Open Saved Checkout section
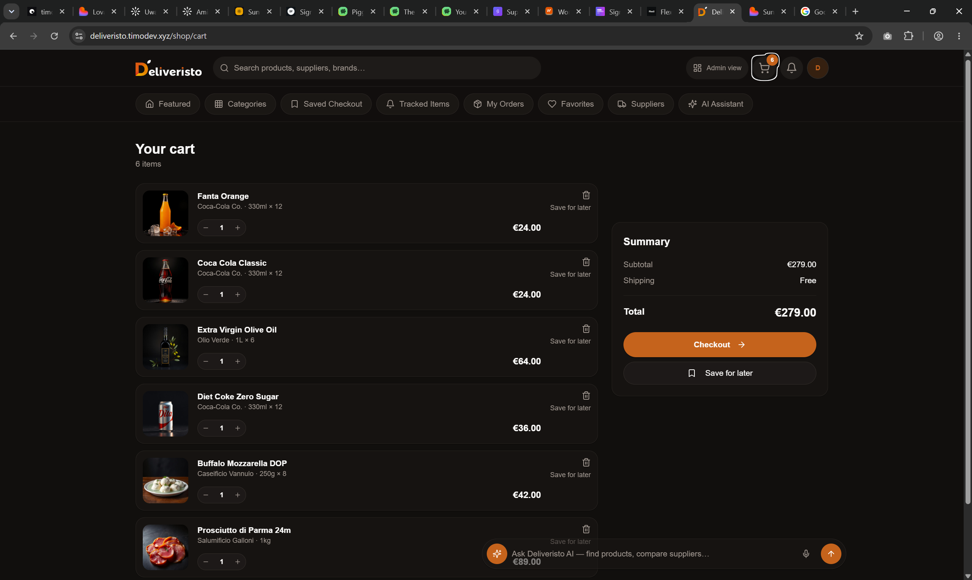This screenshot has height=580, width=972. point(326,104)
